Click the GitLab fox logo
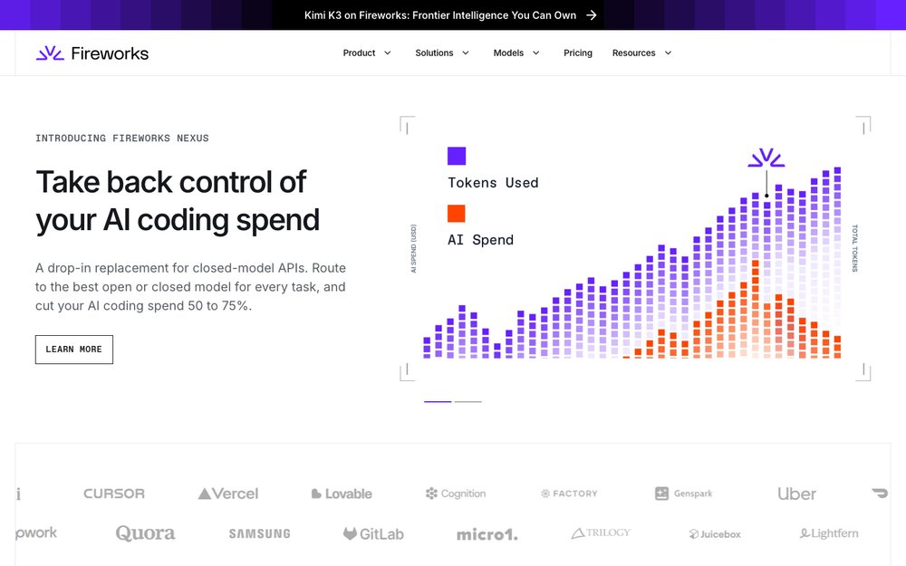The image size is (906, 566). (350, 533)
